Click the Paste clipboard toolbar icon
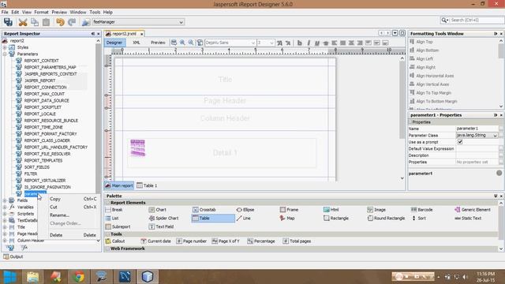 pos(46,22)
